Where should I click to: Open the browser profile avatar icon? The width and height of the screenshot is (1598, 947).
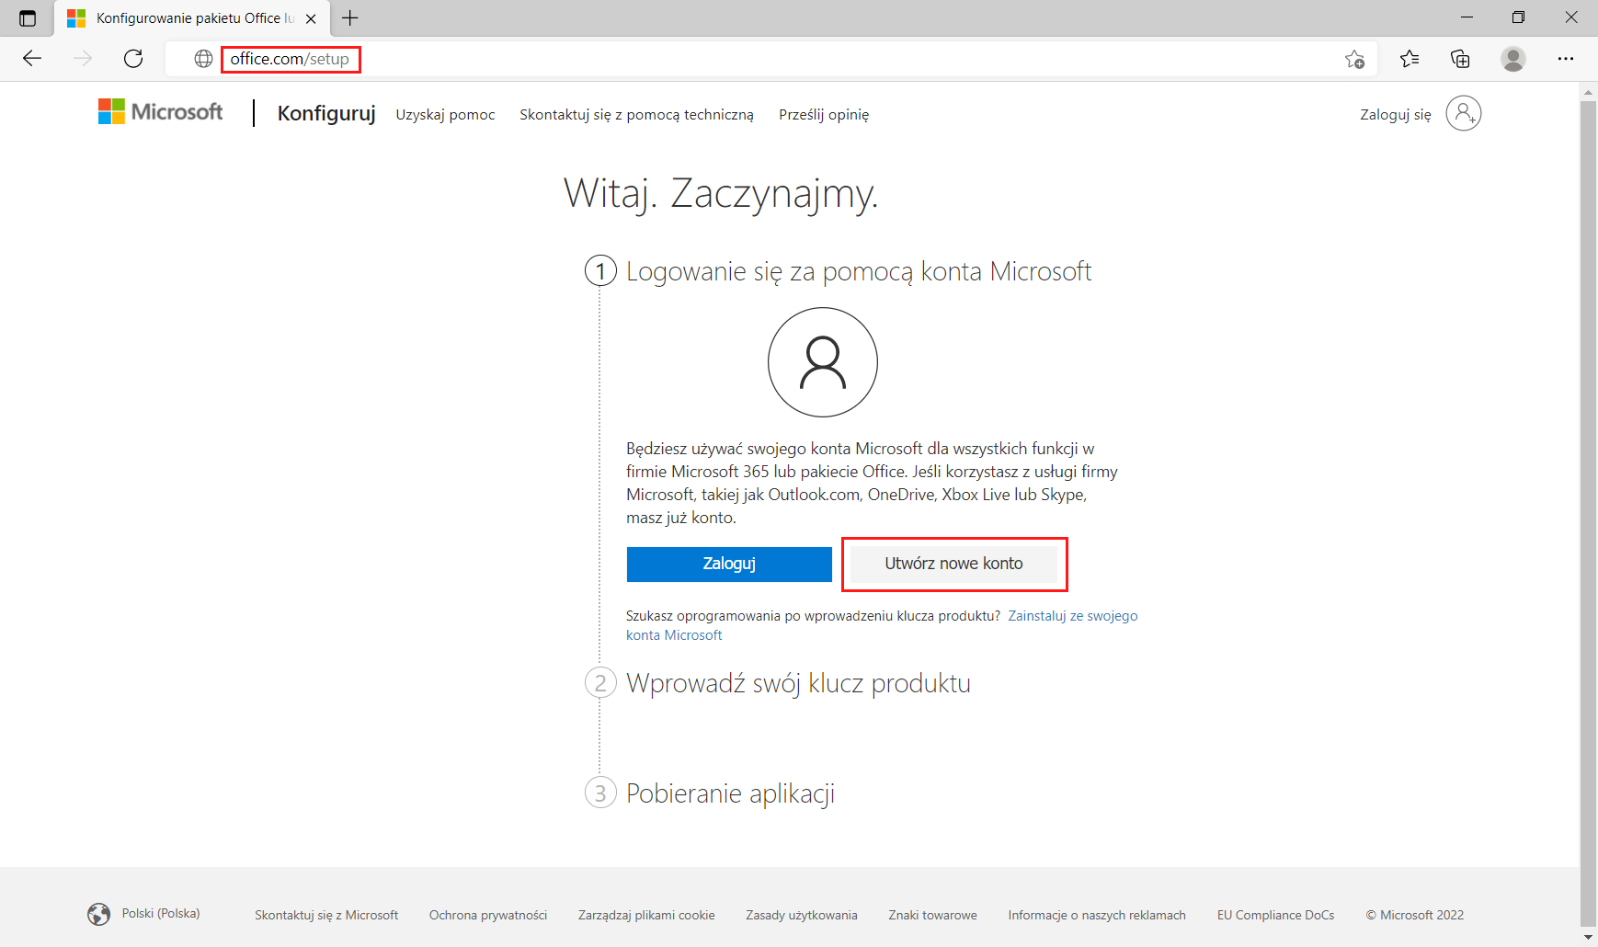[x=1512, y=59]
